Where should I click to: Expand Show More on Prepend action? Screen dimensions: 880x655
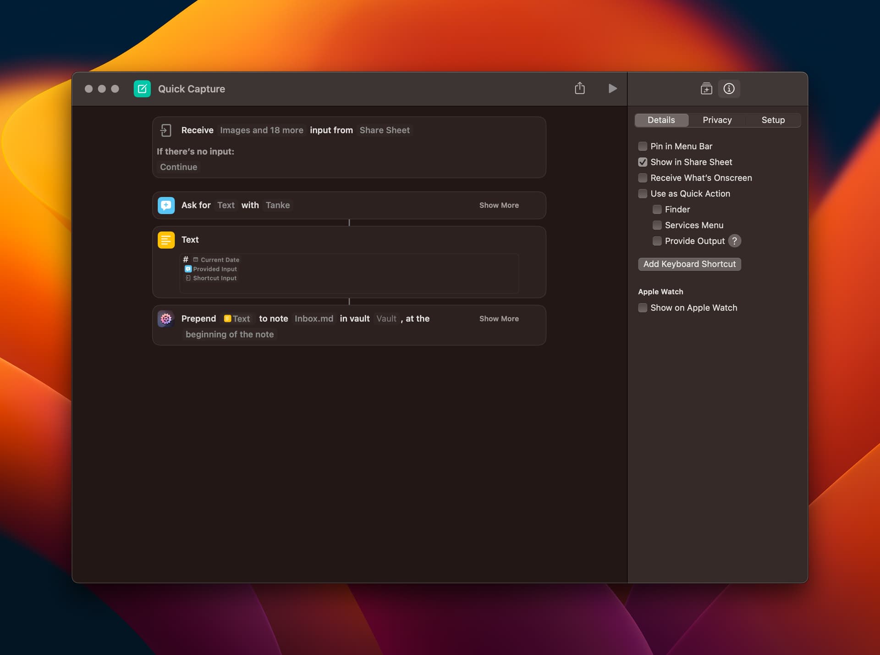tap(499, 318)
